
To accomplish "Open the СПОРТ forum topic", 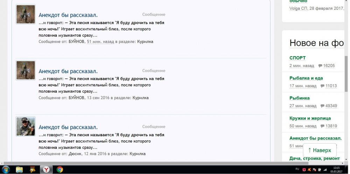I will tap(297, 58).
